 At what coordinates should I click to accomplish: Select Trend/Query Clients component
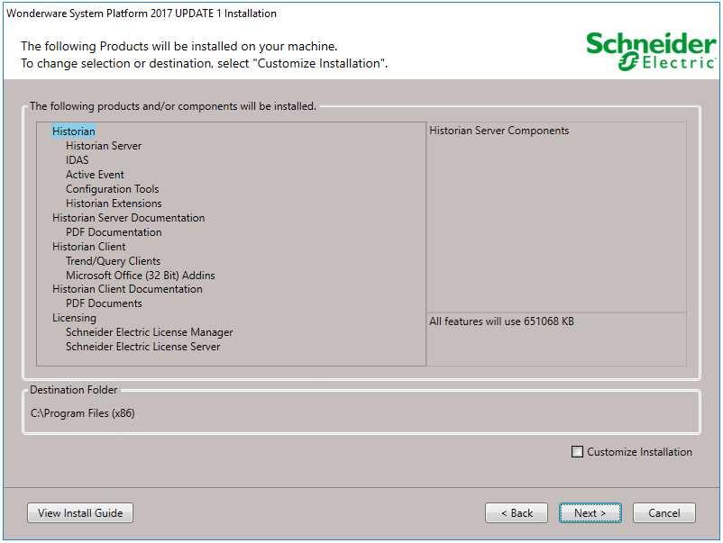pos(114,260)
